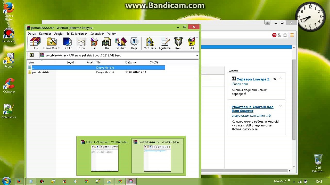Sort file list by Paket column
The width and height of the screenshot is (330, 185).
pos(90,62)
